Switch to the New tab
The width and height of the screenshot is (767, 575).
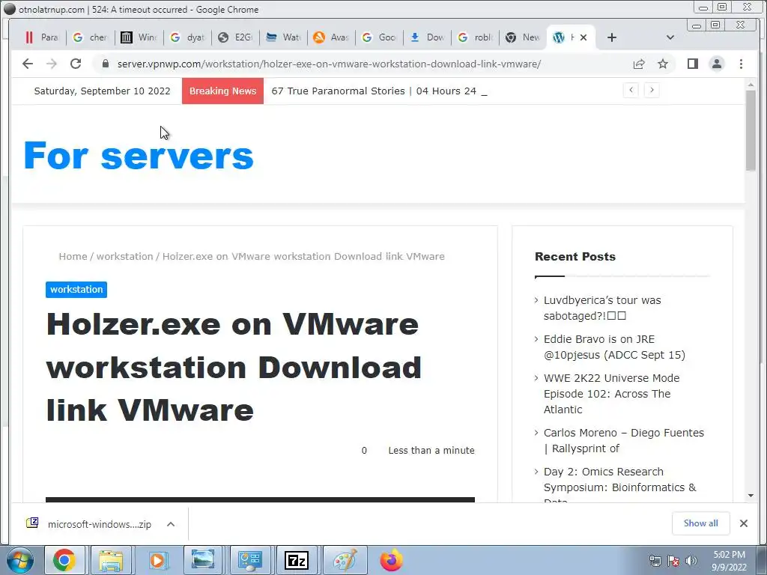pyautogui.click(x=524, y=37)
